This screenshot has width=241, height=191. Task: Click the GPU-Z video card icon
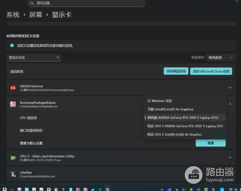click(x=13, y=158)
